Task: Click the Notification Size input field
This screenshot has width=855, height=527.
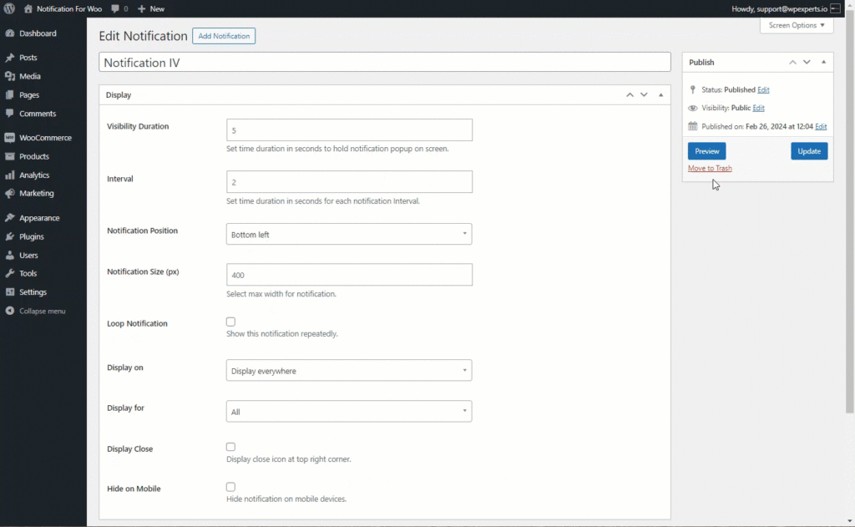Action: tap(349, 275)
